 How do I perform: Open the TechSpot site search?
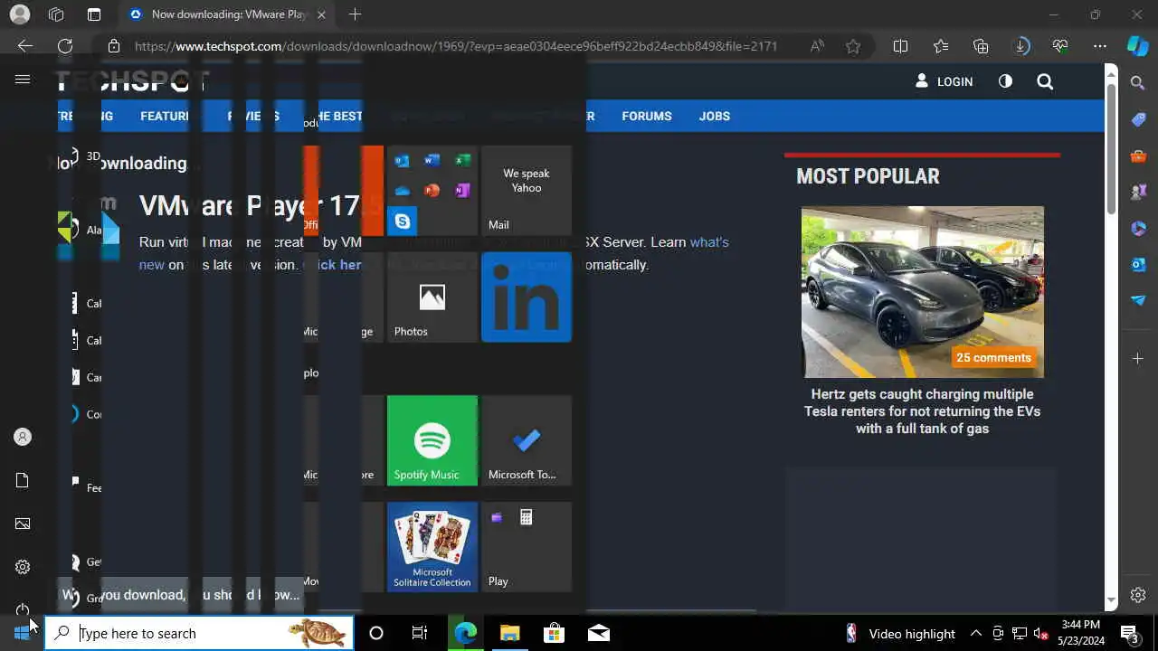click(x=1045, y=81)
